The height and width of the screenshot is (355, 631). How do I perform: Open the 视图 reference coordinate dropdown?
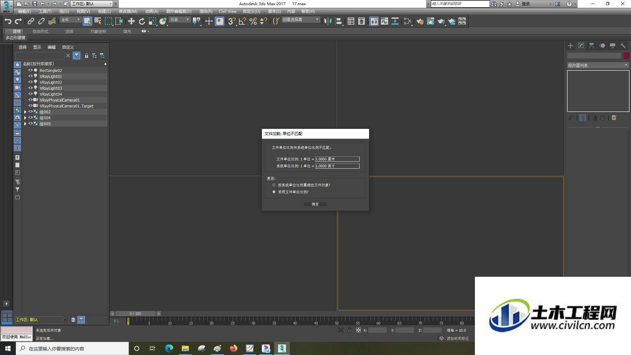coord(179,20)
